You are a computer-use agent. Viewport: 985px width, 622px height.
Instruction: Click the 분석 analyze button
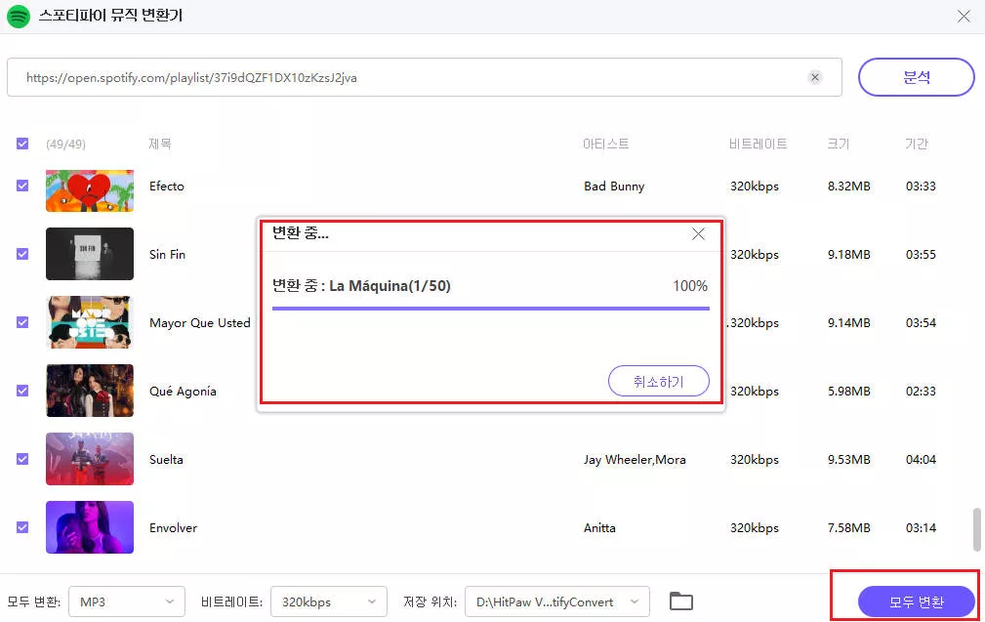pos(916,77)
